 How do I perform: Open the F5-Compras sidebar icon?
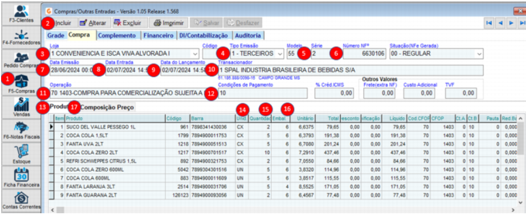21,84
